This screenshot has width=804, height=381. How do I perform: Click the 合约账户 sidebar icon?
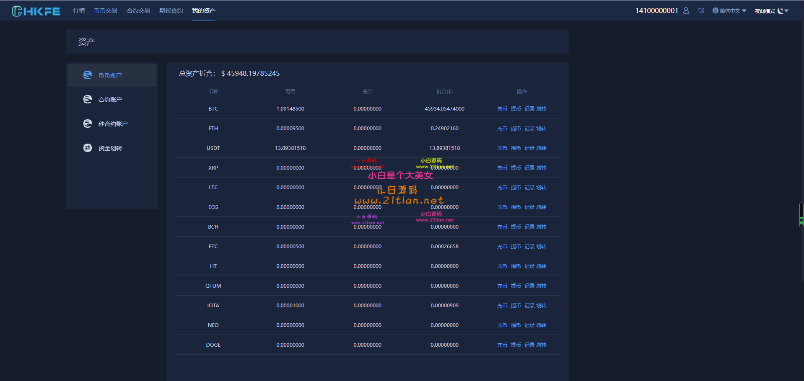pos(87,99)
